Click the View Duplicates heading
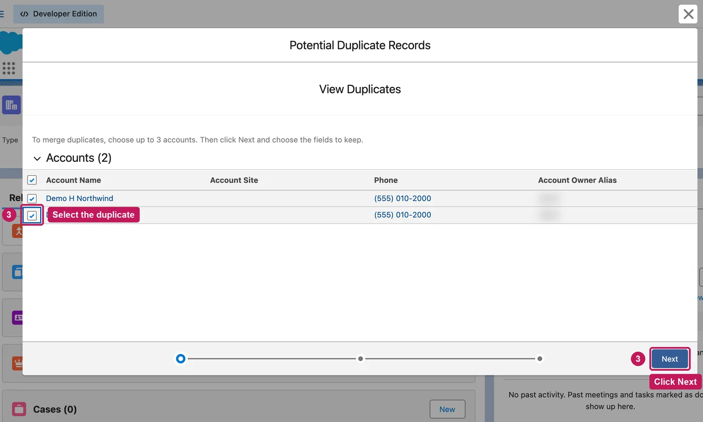The image size is (703, 422). 360,89
